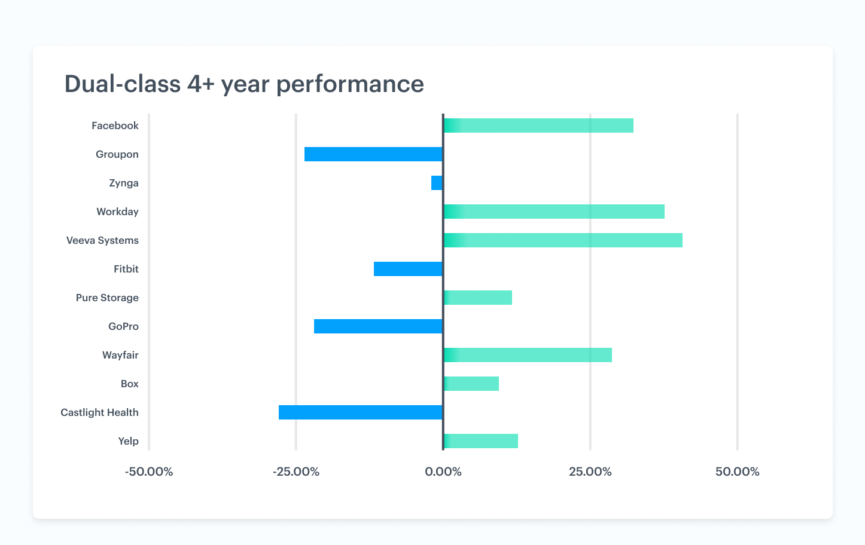This screenshot has height=545, width=865.
Task: Select the Workday green bar
Action: point(554,212)
